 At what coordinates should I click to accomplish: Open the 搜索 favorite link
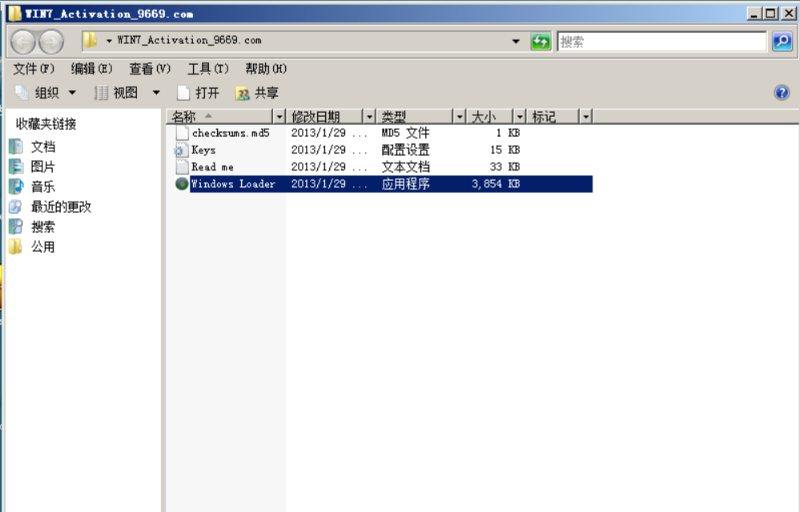43,226
